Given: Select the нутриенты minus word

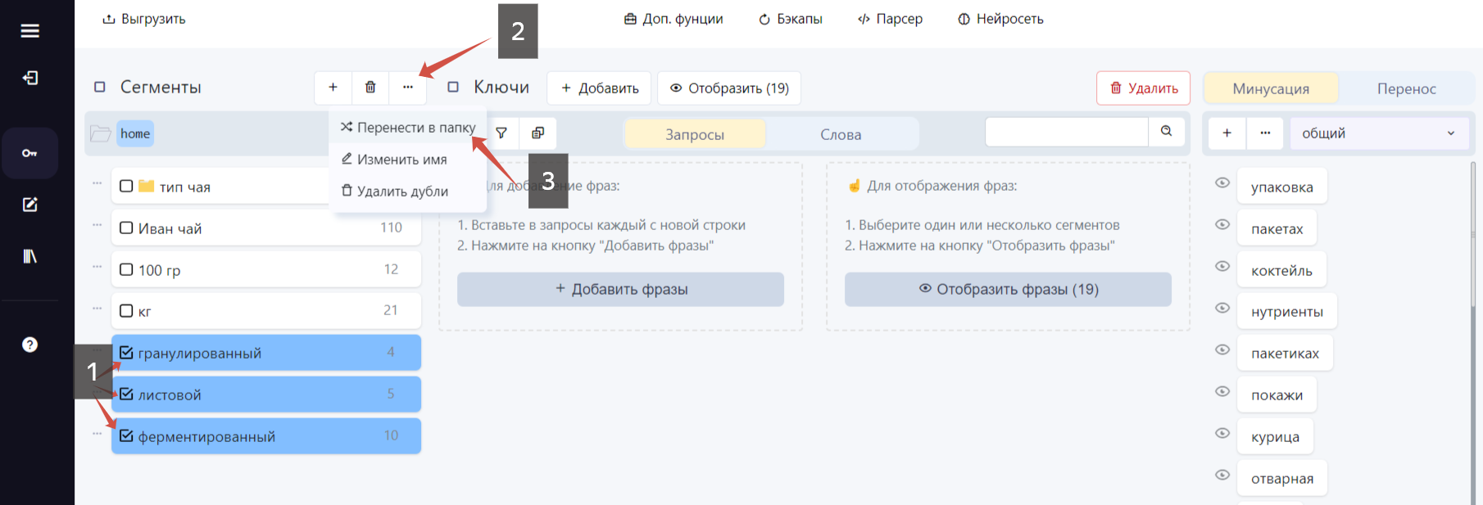Looking at the screenshot, I should tap(1287, 312).
